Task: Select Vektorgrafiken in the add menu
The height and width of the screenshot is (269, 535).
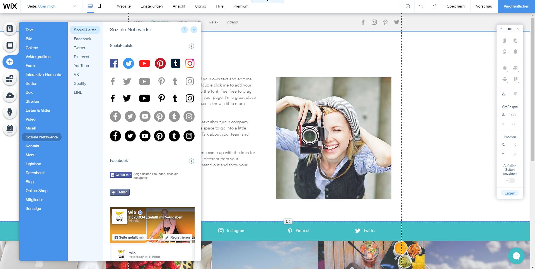Action: tap(38, 57)
